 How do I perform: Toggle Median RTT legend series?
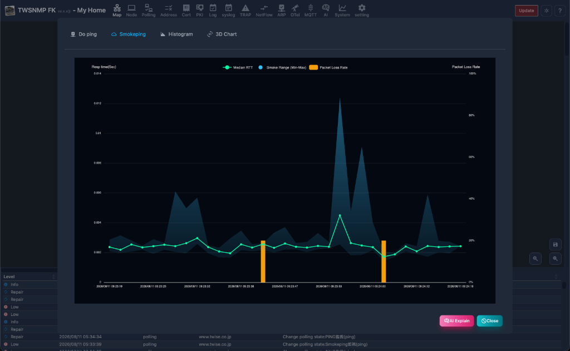pos(238,67)
